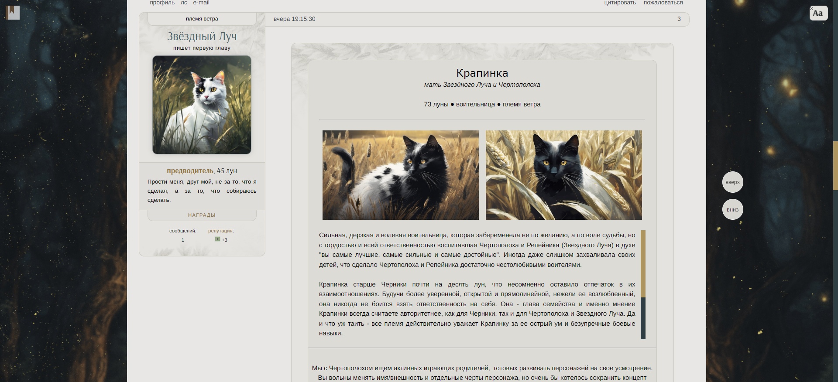The image size is (838, 382).
Task: Click the репутация link
Action: point(221,231)
